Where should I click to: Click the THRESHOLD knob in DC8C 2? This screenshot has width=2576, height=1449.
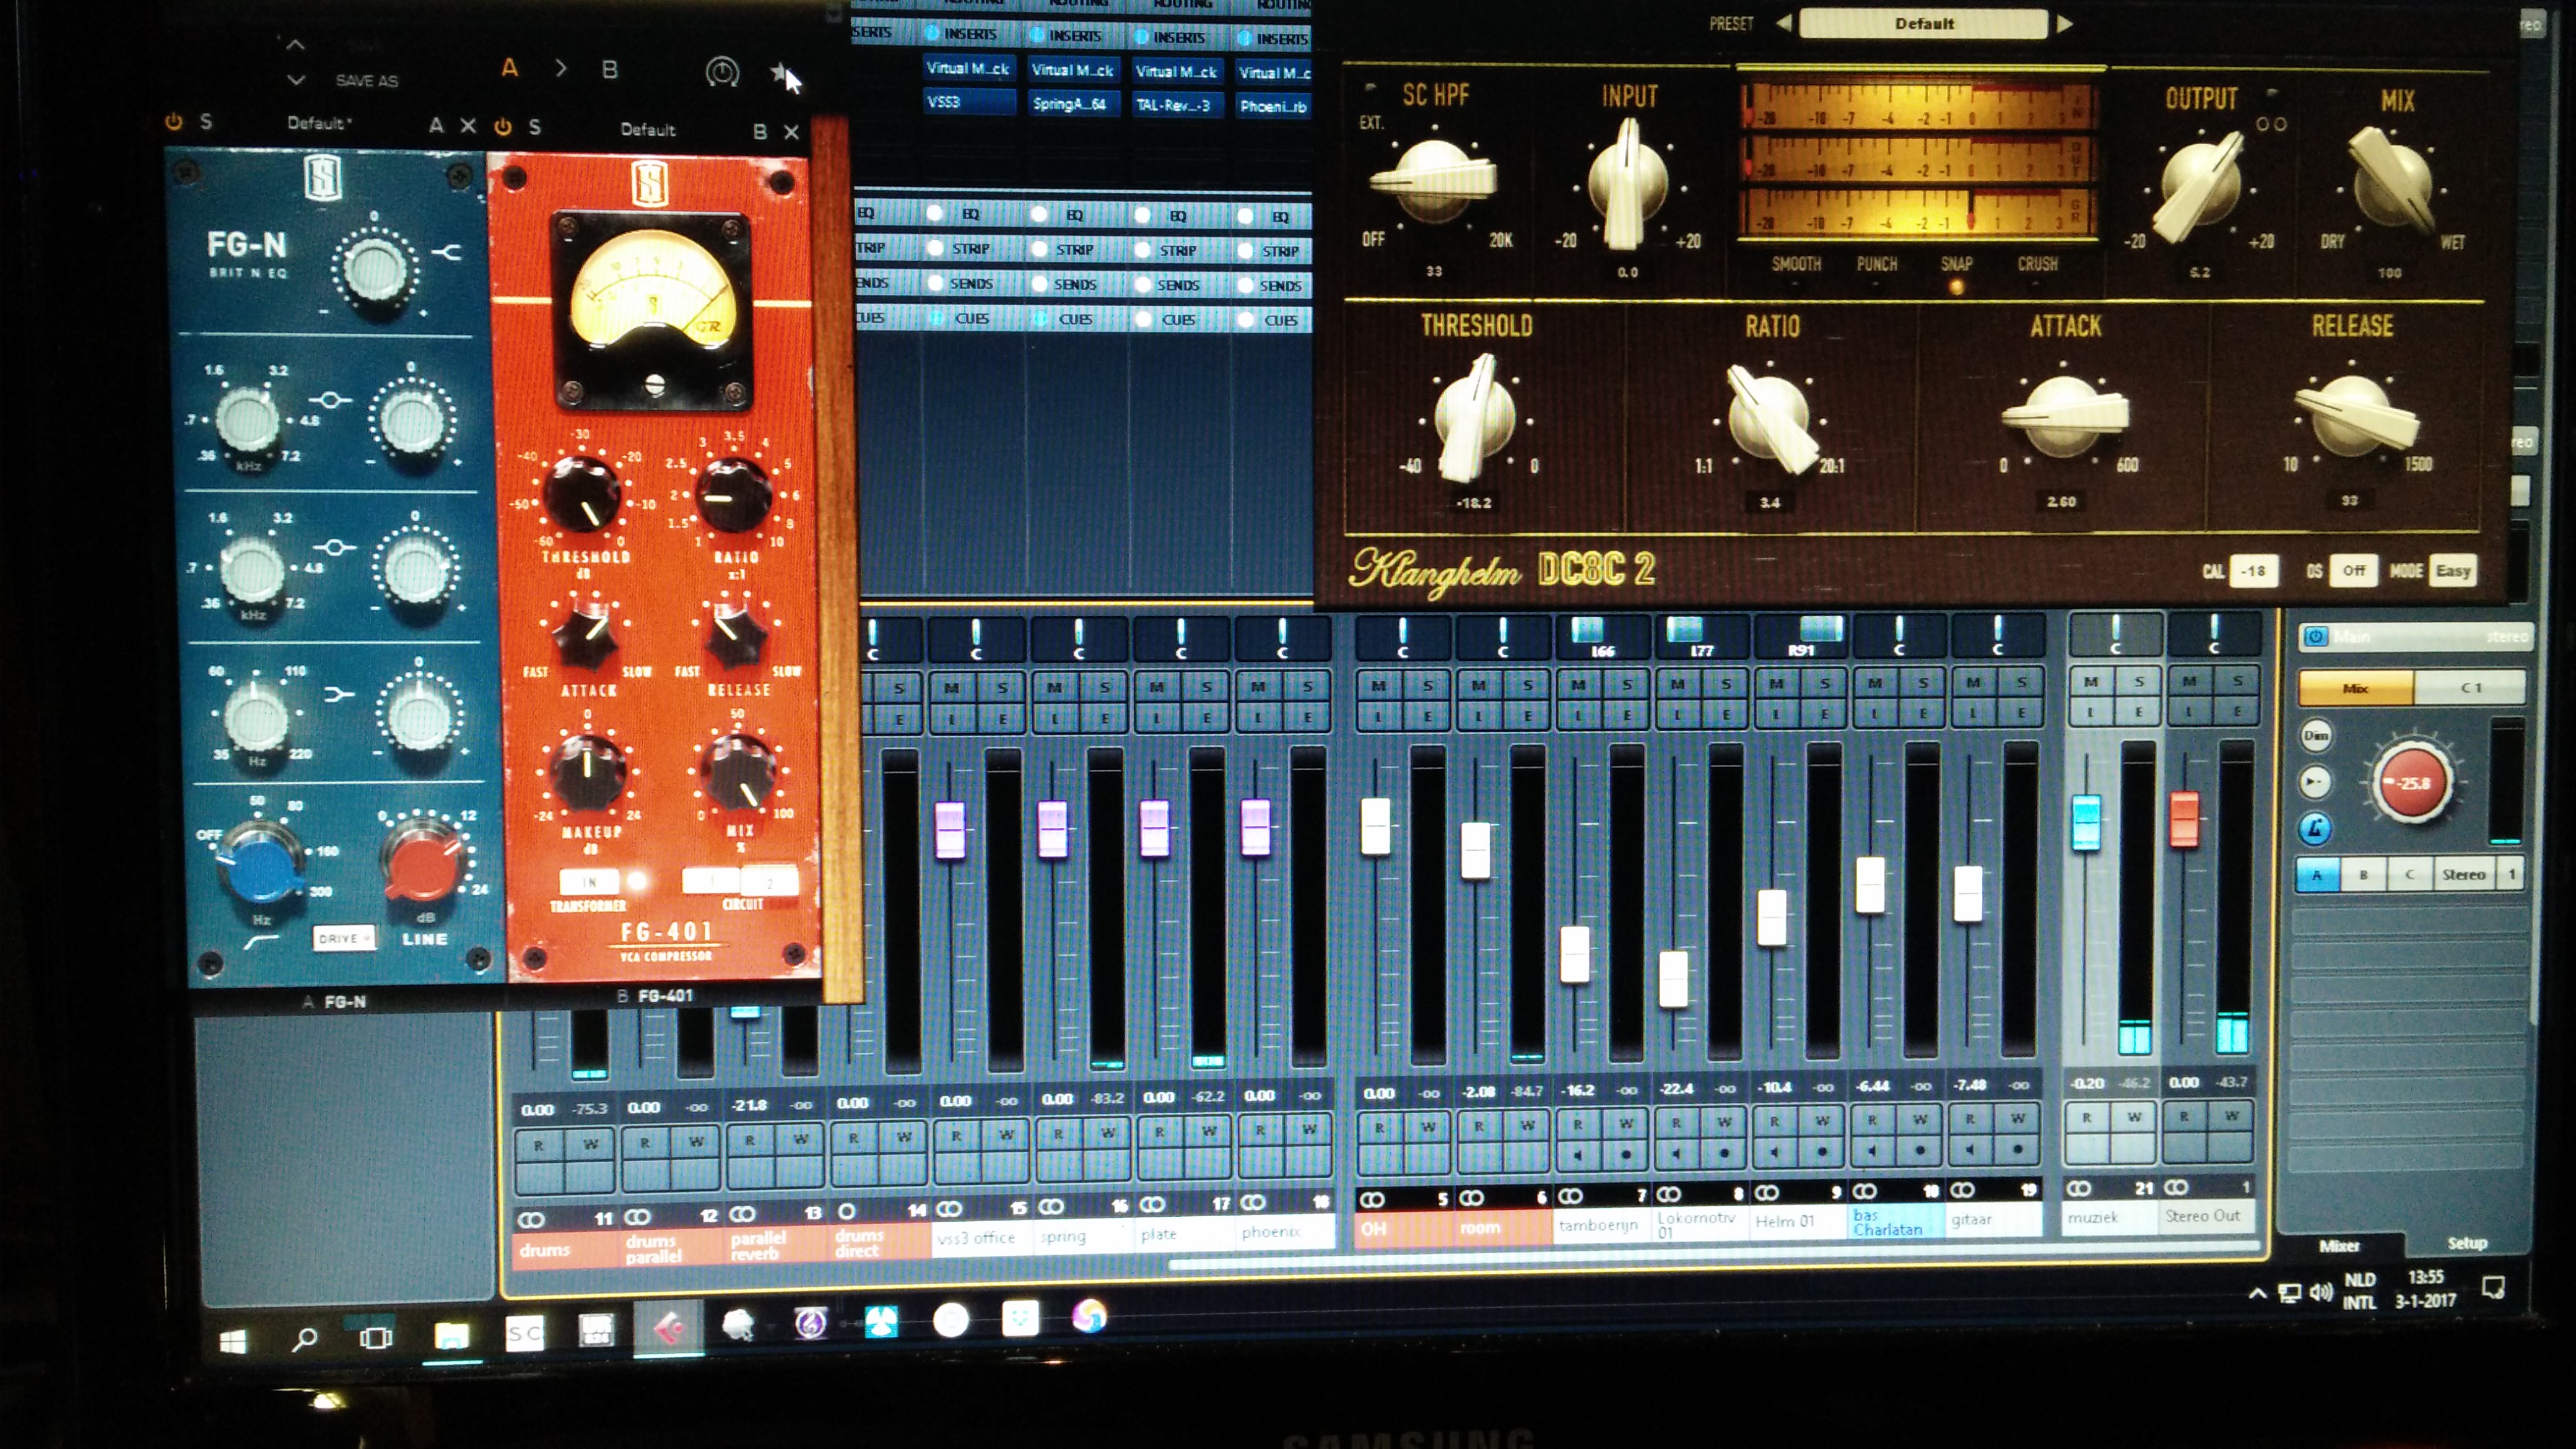click(1474, 417)
